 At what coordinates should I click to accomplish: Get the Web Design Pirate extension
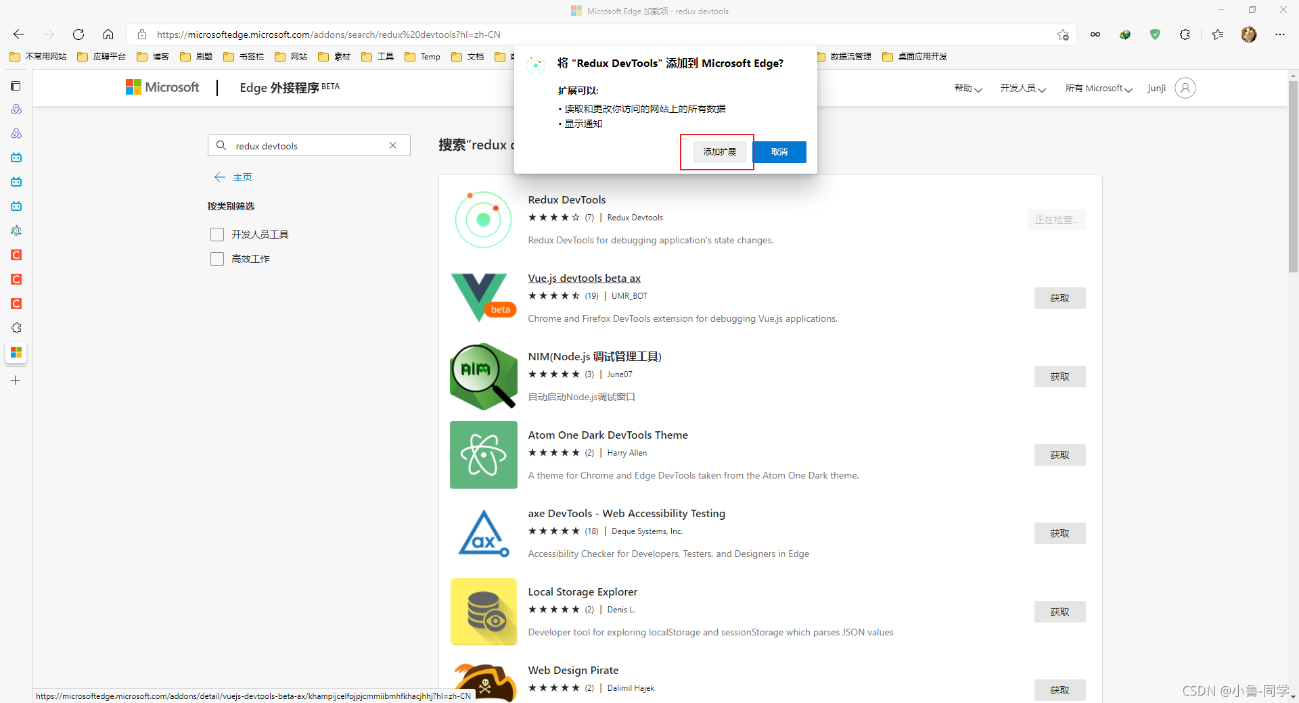tap(1059, 690)
